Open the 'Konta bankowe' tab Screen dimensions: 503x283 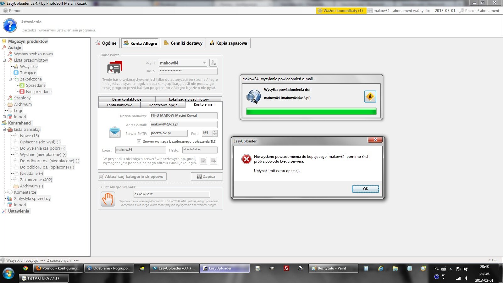coord(119,105)
